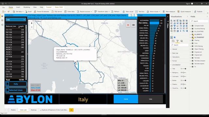Click filter icon in map visual header

click(130, 15)
